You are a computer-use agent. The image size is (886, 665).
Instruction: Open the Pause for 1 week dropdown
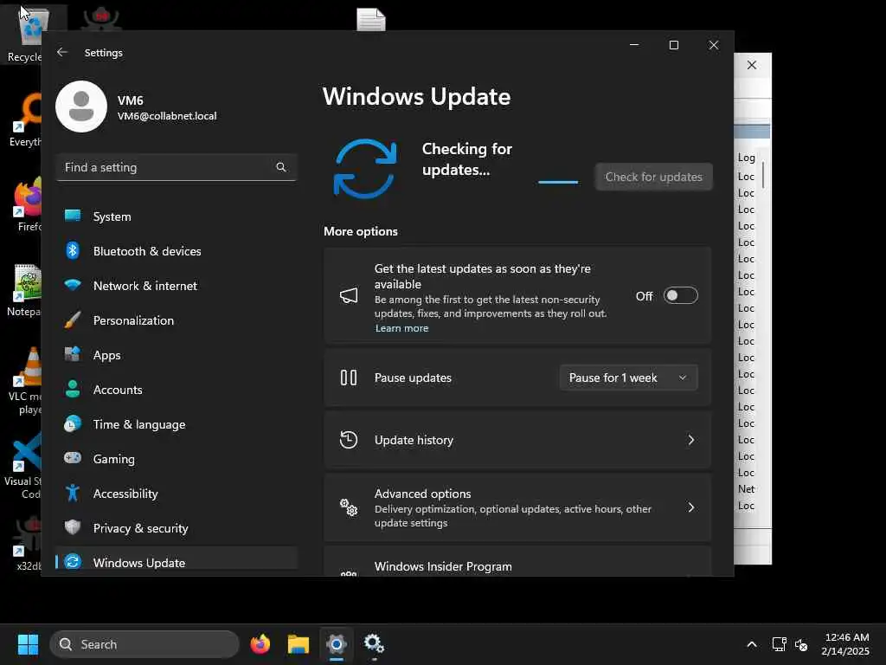pos(628,378)
